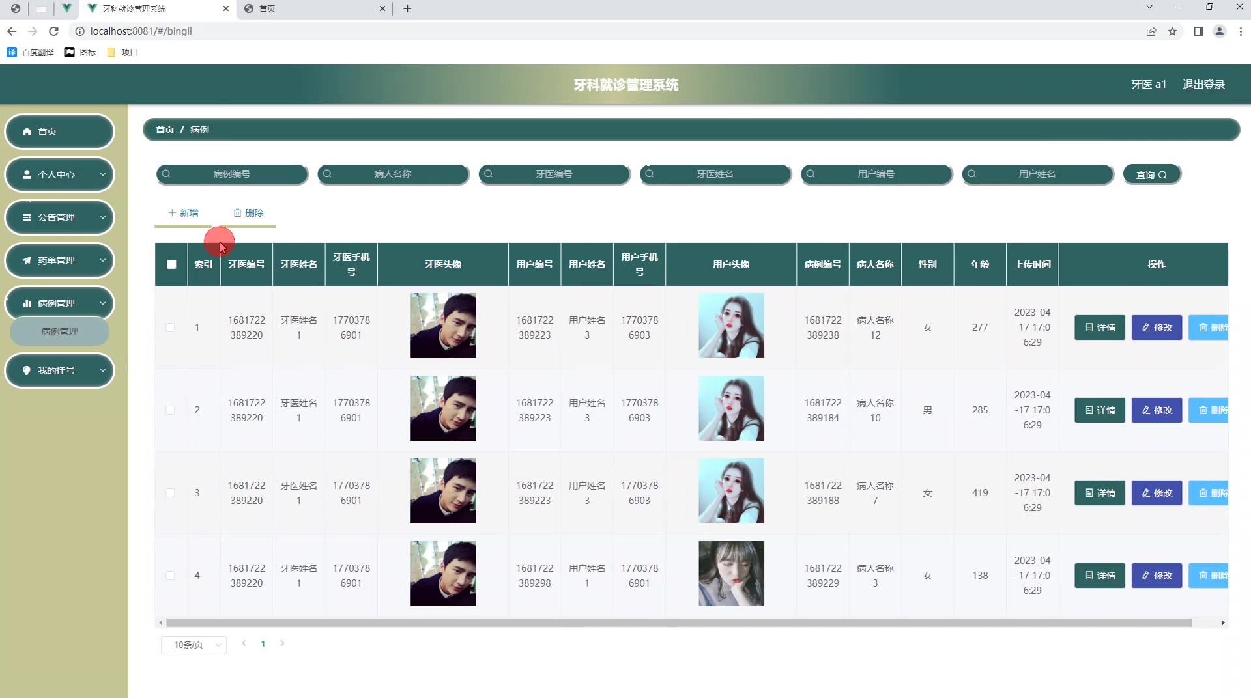This screenshot has height=698, width=1251.
Task: Click the 首页 breadcrumb link
Action: [x=165, y=130]
